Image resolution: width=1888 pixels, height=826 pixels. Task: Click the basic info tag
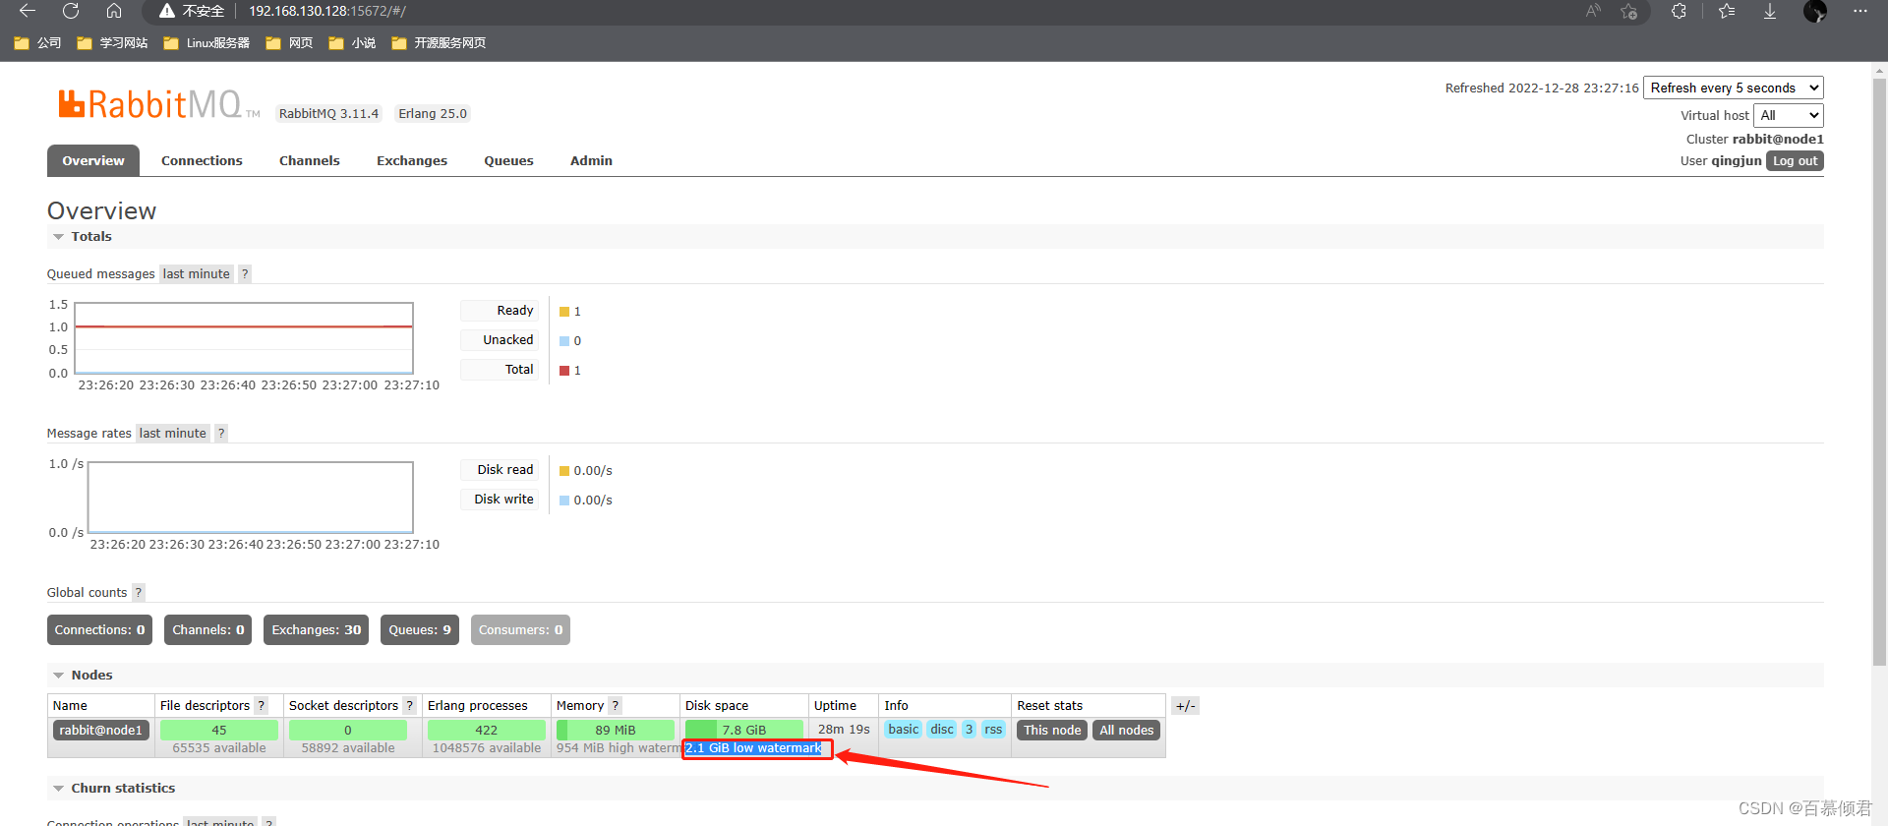click(x=903, y=730)
